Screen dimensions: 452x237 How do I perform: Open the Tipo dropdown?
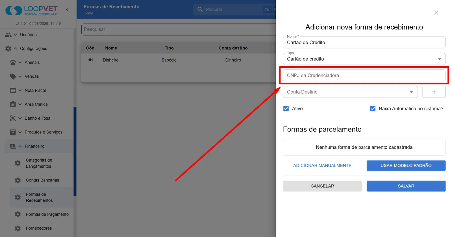coord(364,59)
